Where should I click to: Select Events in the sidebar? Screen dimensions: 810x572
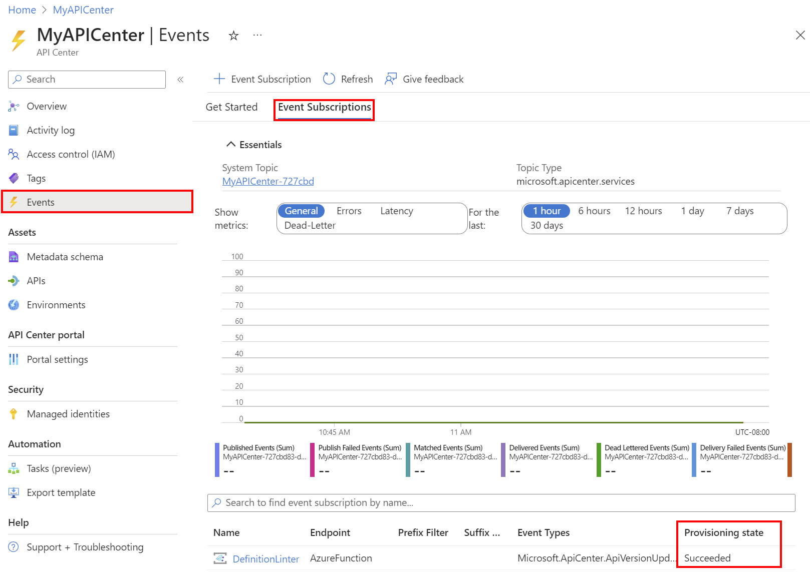(41, 202)
